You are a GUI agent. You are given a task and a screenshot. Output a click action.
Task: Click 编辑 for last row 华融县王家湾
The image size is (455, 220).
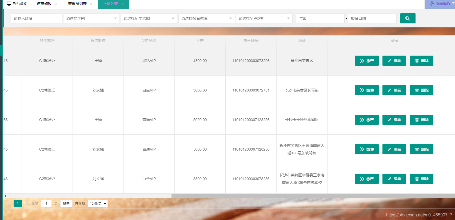[394, 179]
